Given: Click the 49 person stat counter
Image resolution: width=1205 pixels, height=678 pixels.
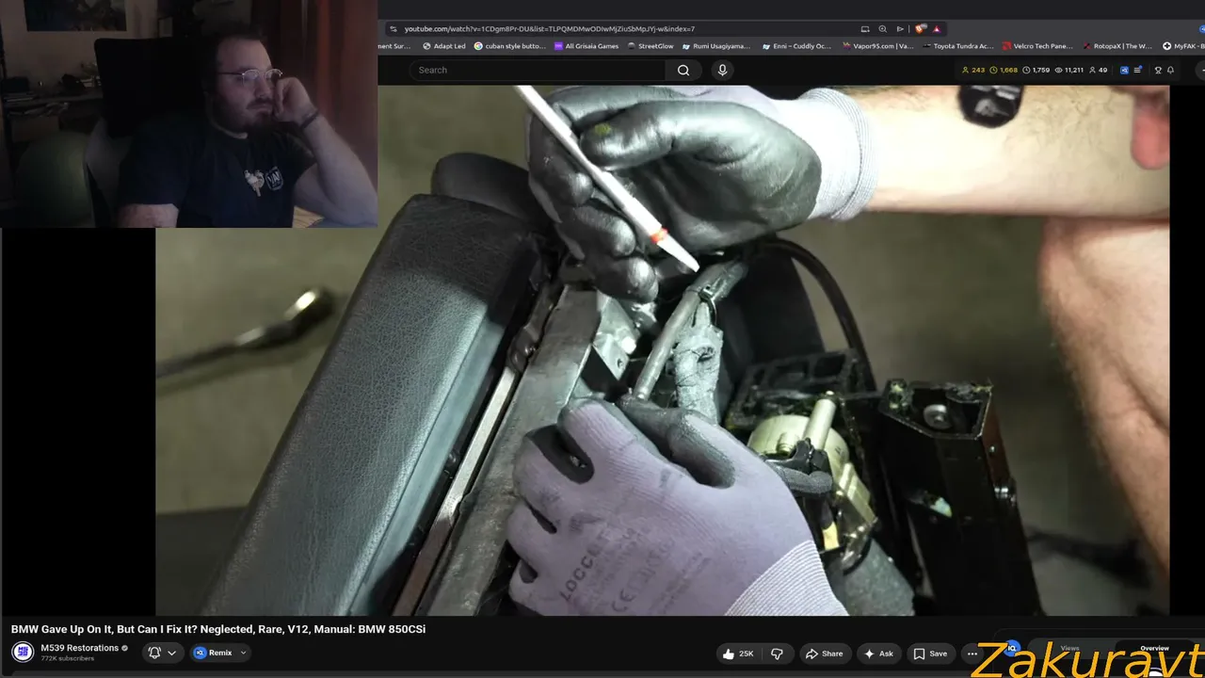Looking at the screenshot, I should 1099,70.
